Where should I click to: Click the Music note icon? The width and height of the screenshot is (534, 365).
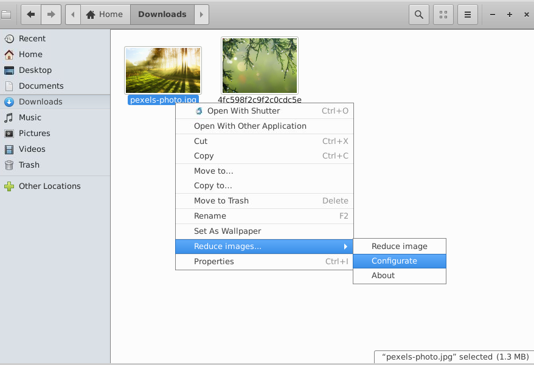point(9,118)
